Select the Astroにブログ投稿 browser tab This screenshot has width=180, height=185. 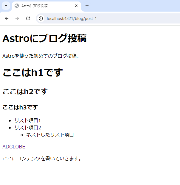[x=46, y=6]
